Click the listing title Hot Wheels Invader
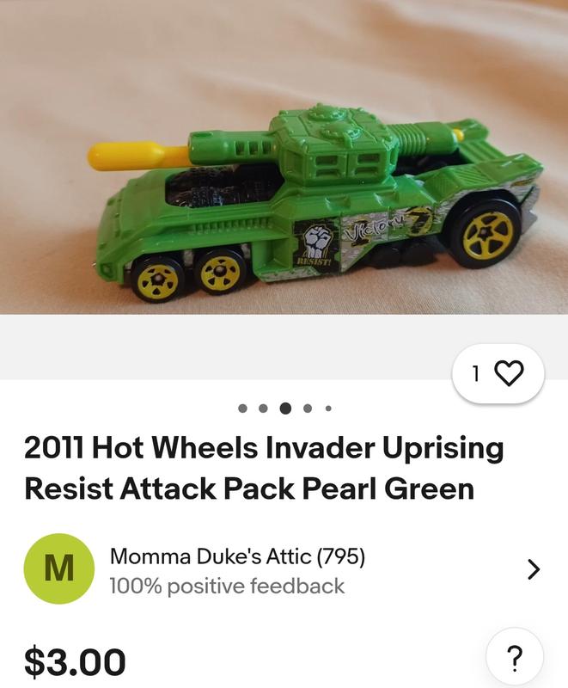568x688 pixels. tap(264, 468)
